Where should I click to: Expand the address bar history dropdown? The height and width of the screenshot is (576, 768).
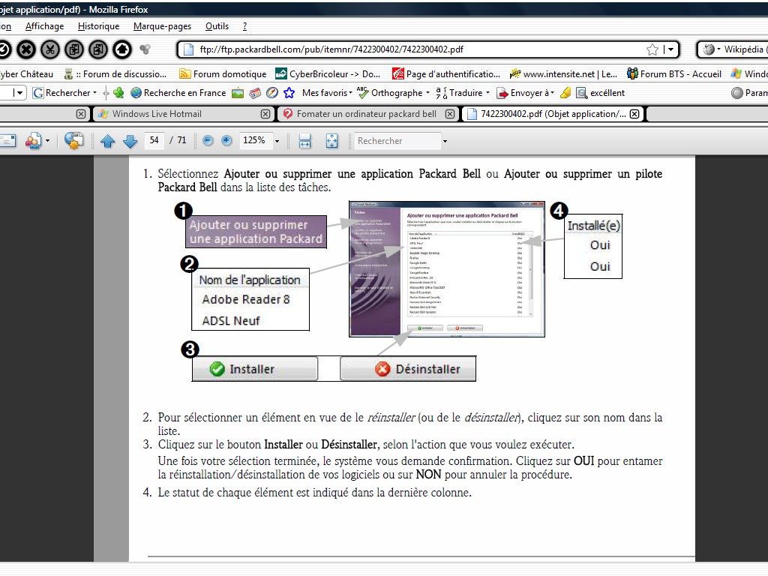coord(670,49)
